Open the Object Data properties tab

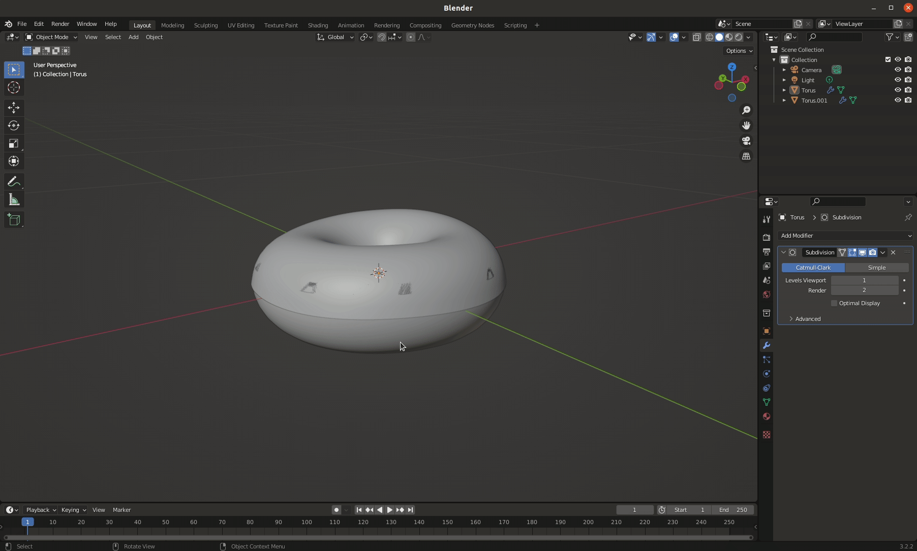point(767,402)
